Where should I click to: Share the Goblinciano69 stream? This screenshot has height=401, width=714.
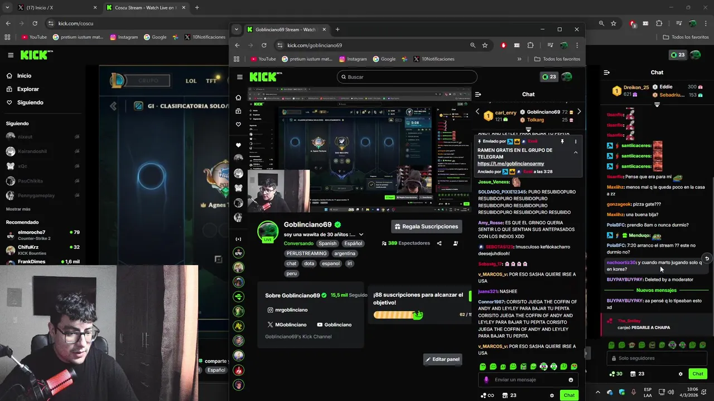[x=439, y=243]
